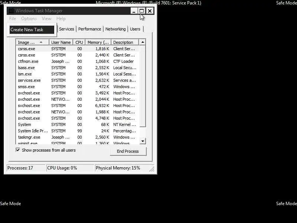Switch to the Performance tab
The width and height of the screenshot is (297, 223).
(89, 29)
